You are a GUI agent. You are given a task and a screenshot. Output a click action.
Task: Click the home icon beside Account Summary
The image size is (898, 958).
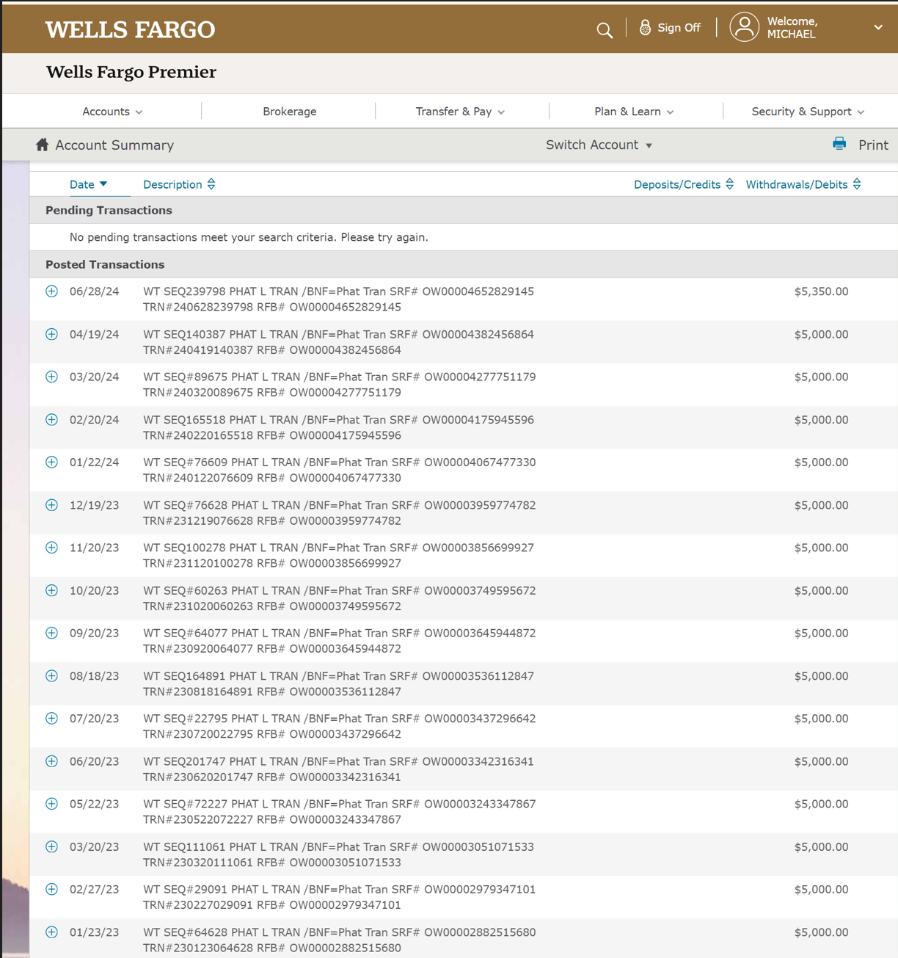pos(42,145)
